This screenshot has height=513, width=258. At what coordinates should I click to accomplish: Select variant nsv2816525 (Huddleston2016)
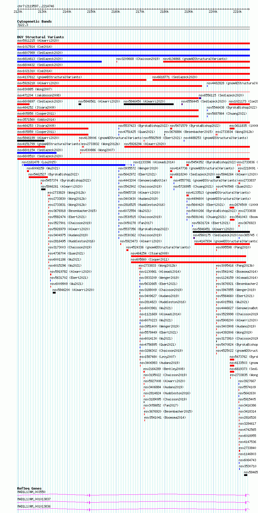(x=142, y=205)
